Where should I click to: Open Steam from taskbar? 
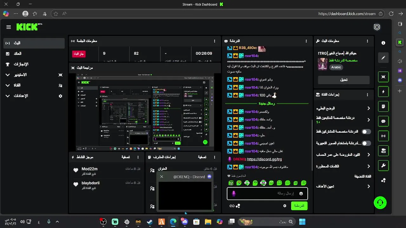(150, 222)
